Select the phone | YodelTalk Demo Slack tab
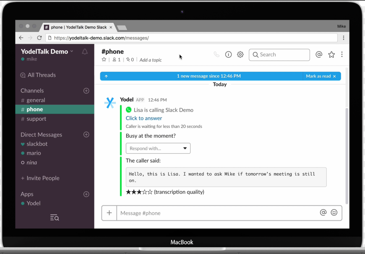The width and height of the screenshot is (365, 254). pyautogui.click(x=79, y=27)
